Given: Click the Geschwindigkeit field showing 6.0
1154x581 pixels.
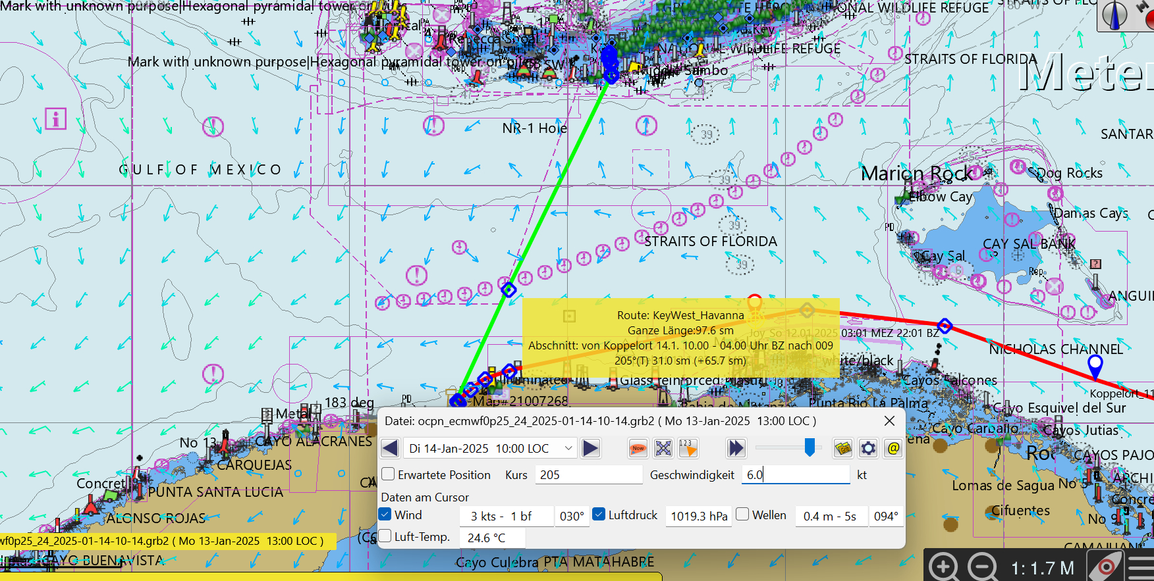Looking at the screenshot, I should 796,474.
